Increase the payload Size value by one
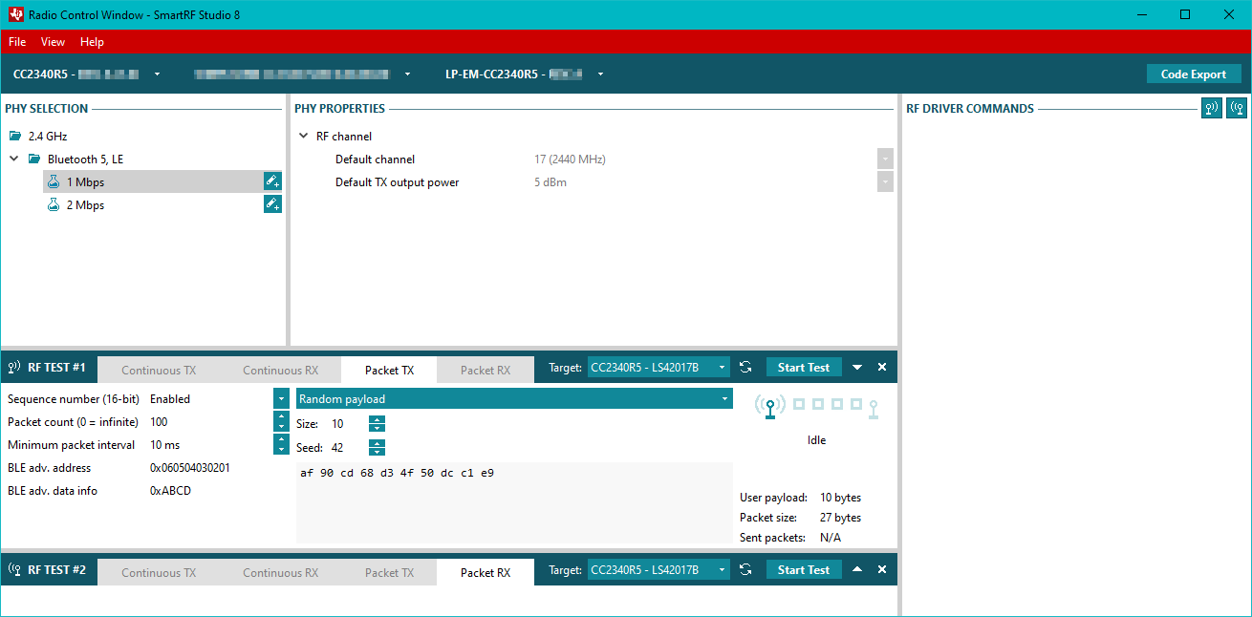This screenshot has height=617, width=1252. pyautogui.click(x=378, y=419)
